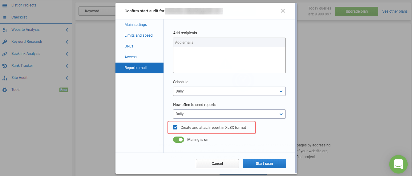
Task: Click the Keyword Research key icon
Action: pyautogui.click(x=5, y=42)
